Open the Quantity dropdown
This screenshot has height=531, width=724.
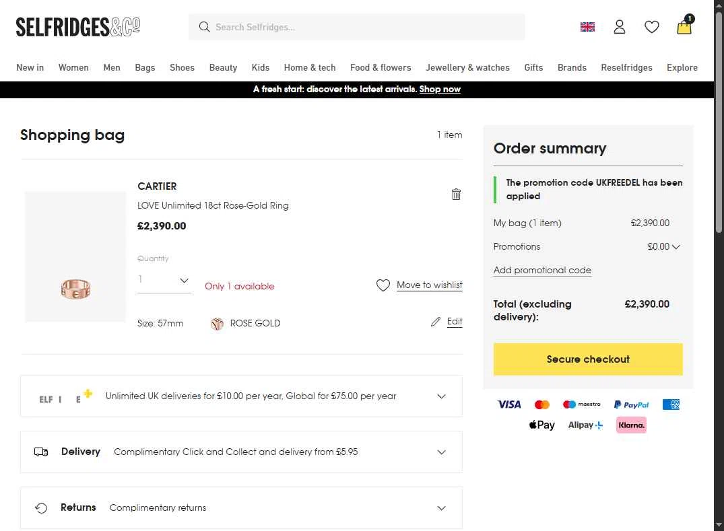pyautogui.click(x=164, y=280)
